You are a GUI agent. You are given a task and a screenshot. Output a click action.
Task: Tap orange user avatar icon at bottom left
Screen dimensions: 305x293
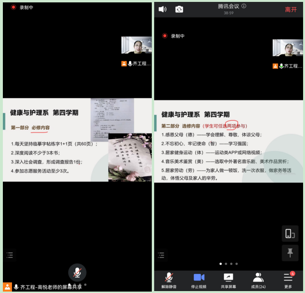[x=7, y=287]
